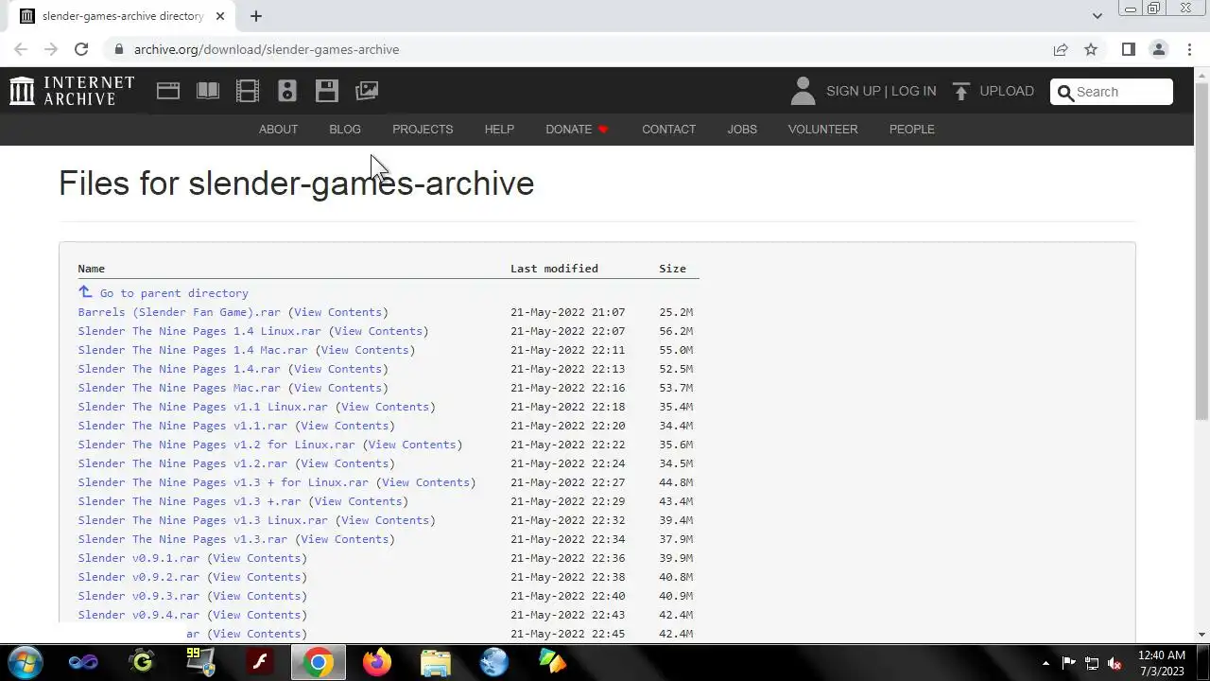Image resolution: width=1210 pixels, height=681 pixels.
Task: Click scrollbar down arrow
Action: [x=1202, y=636]
